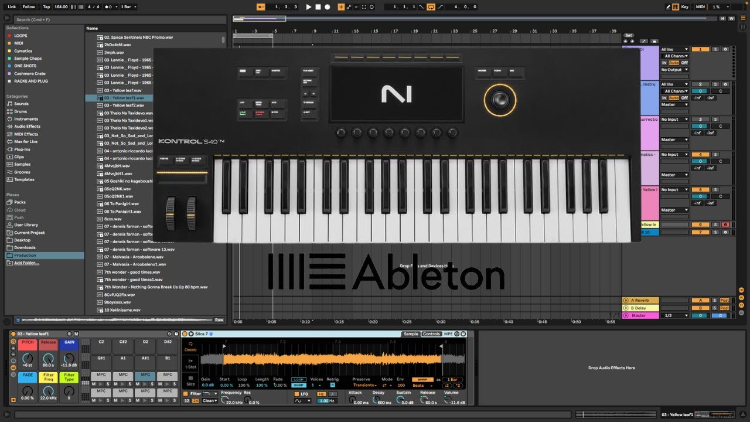Click the Arrangement Record button
Viewport: 750px width, 422px height.
pyautogui.click(x=328, y=7)
